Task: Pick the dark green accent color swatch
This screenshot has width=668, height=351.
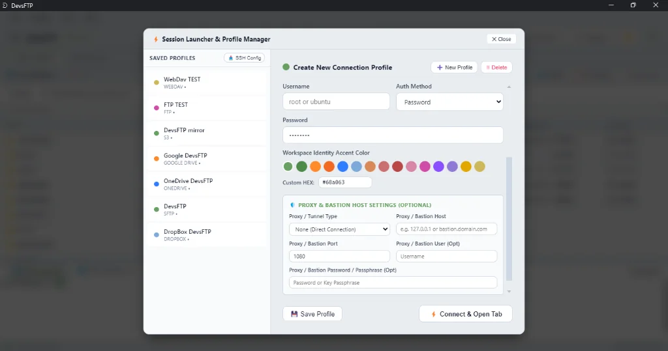Action: pyautogui.click(x=301, y=166)
